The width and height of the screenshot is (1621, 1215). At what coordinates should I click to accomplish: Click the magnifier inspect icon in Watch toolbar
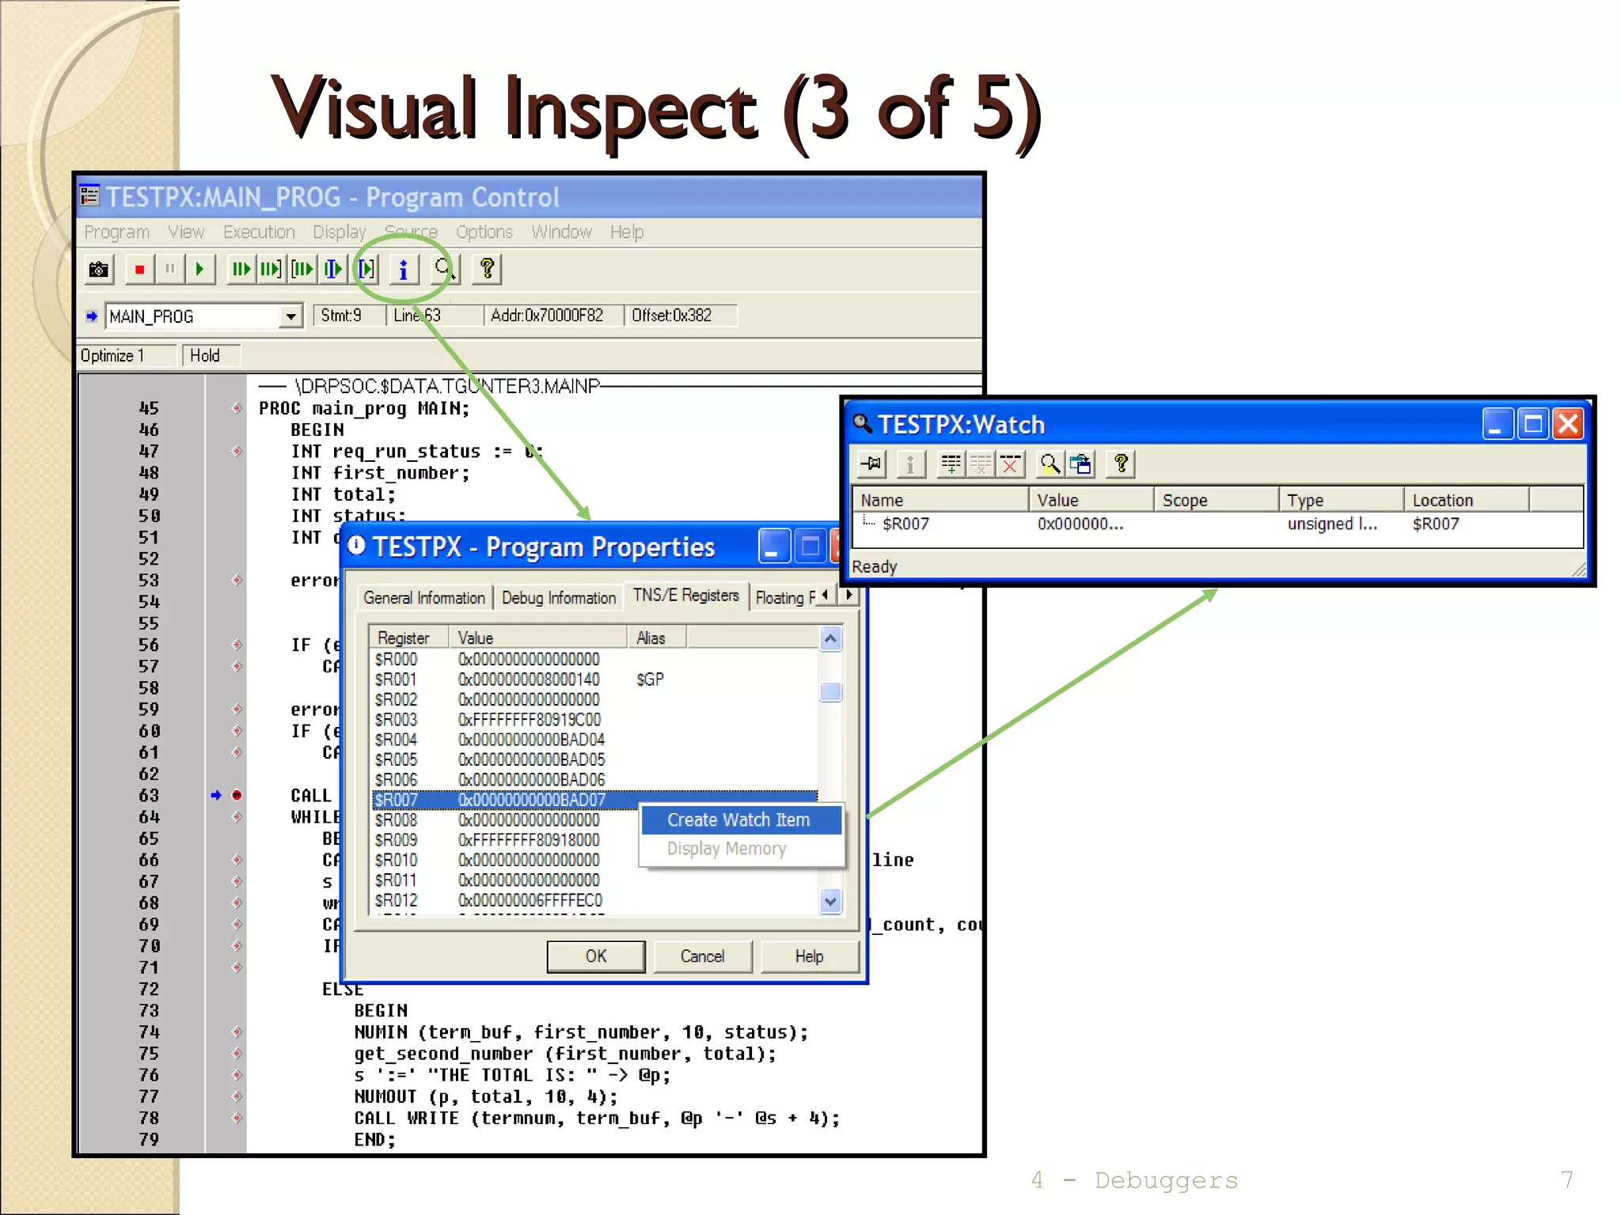1050,464
